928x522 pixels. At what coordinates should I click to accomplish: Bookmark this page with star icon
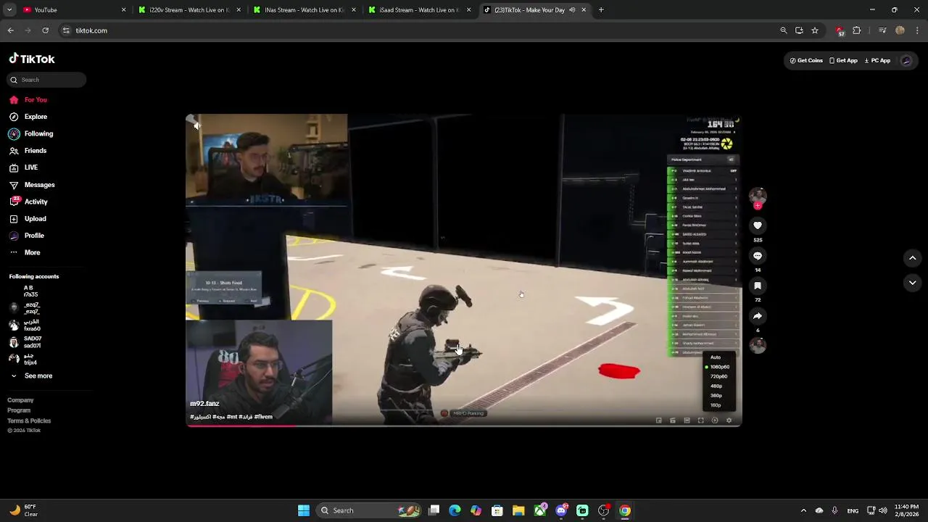coord(815,30)
